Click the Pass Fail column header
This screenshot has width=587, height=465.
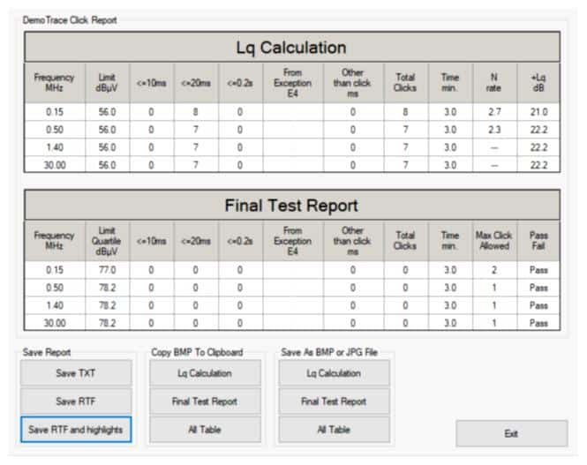[538, 241]
